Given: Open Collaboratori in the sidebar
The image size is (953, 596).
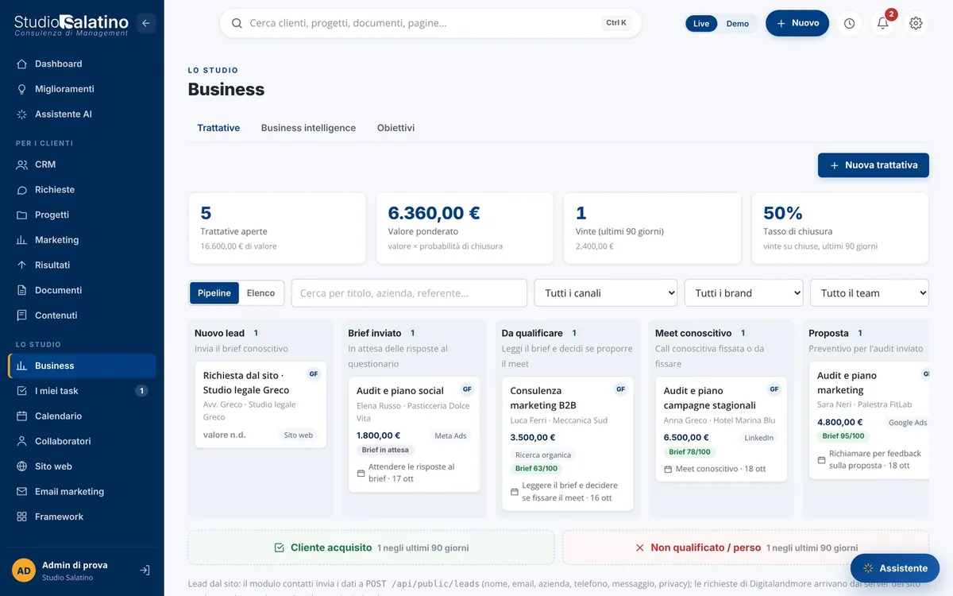Looking at the screenshot, I should click(82, 441).
